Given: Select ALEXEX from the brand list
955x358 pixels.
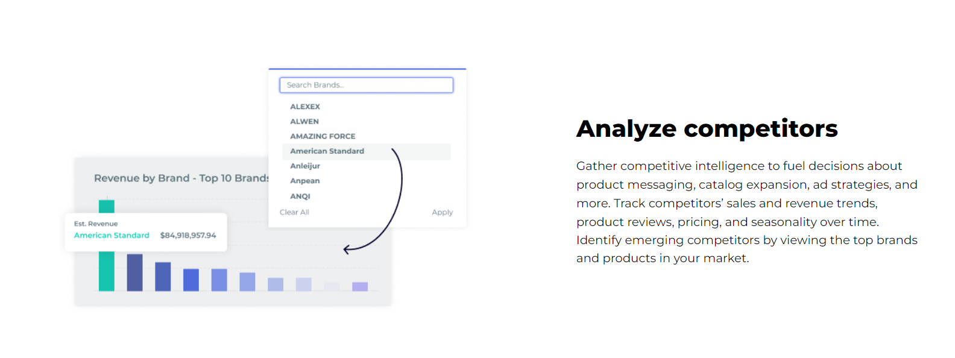Looking at the screenshot, I should [x=305, y=107].
